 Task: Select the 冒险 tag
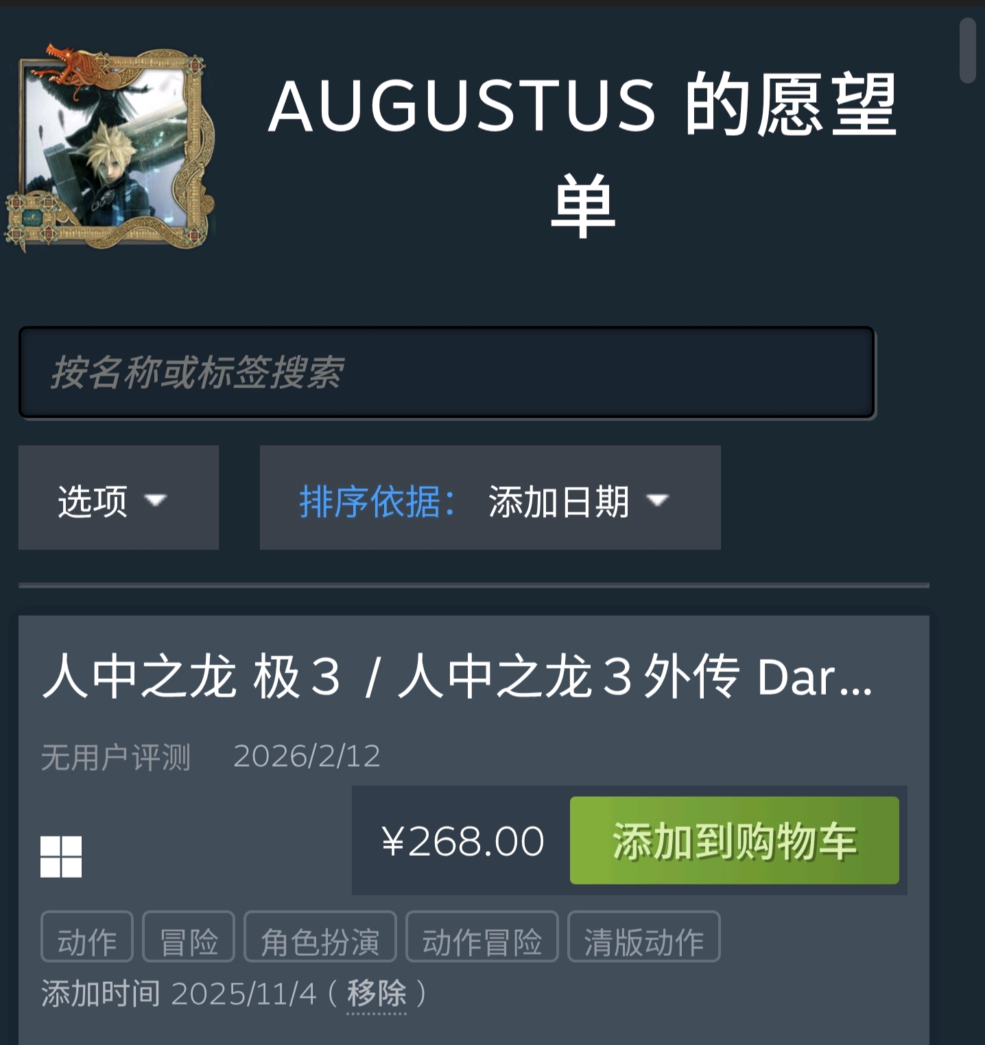189,937
